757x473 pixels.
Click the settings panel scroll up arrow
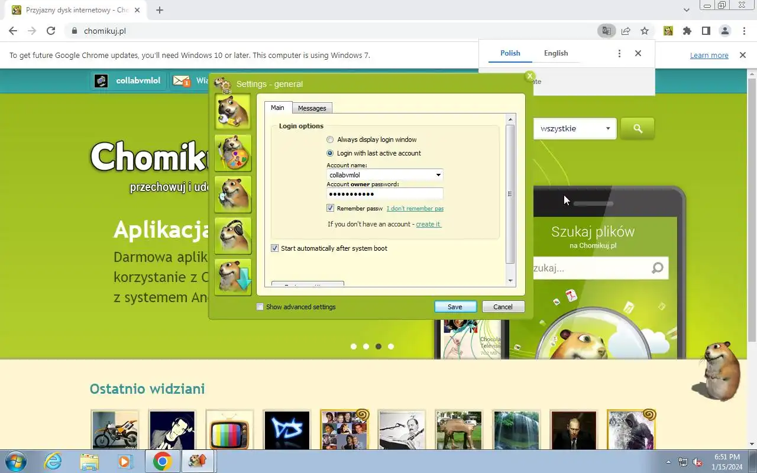click(510, 119)
